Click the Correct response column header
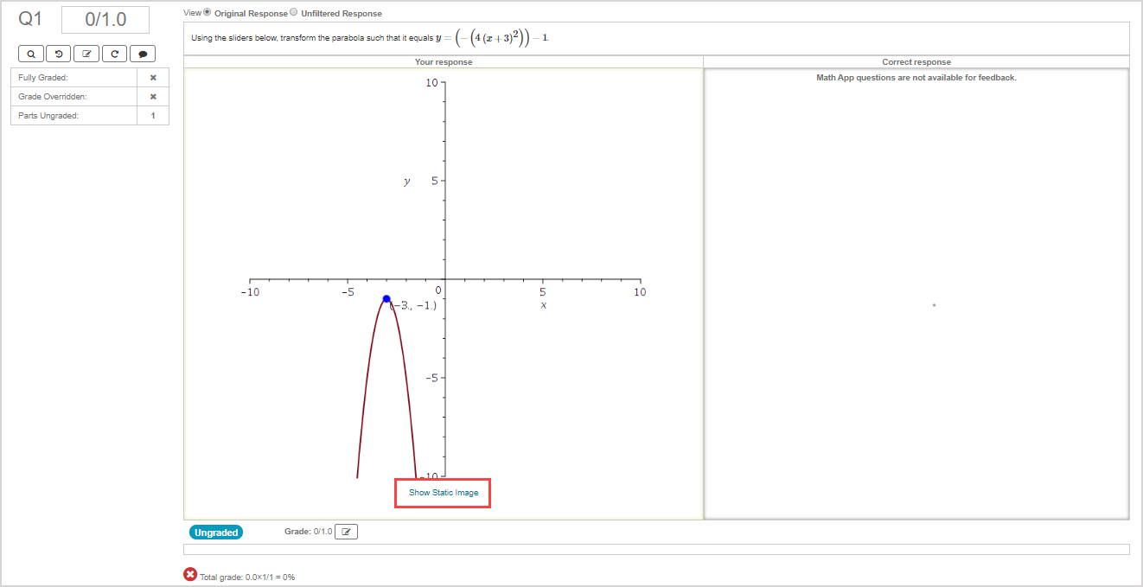The height and width of the screenshot is (587, 1143). (x=916, y=62)
